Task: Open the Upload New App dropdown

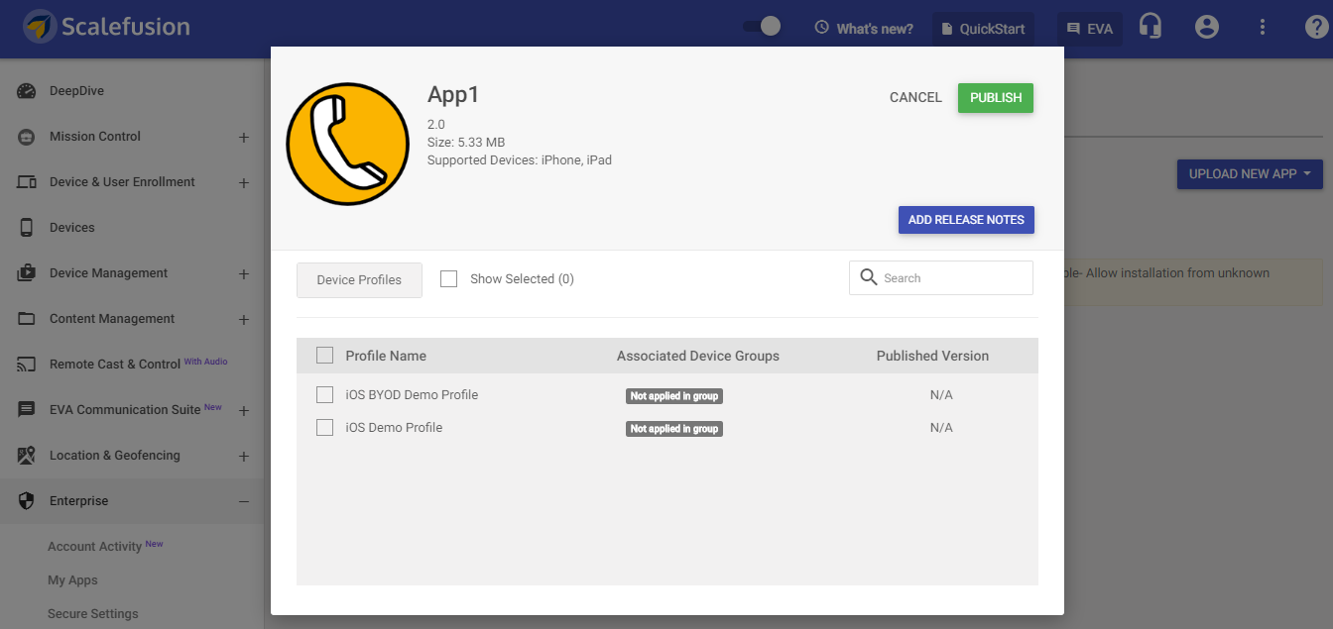Action: click(1250, 174)
